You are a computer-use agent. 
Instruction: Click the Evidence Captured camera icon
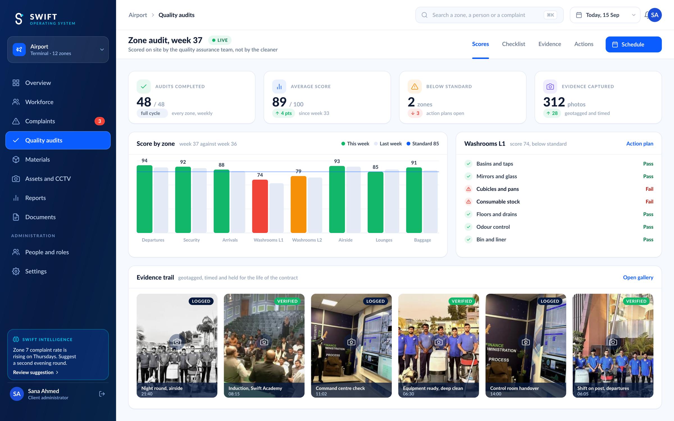(550, 86)
